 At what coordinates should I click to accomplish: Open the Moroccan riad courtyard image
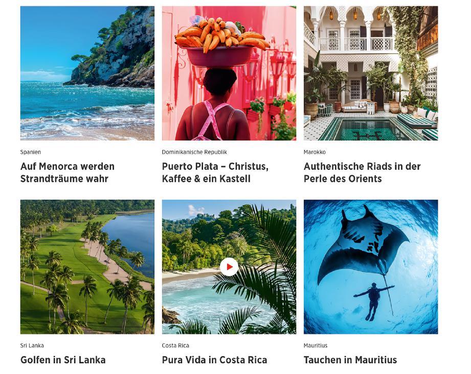point(371,73)
